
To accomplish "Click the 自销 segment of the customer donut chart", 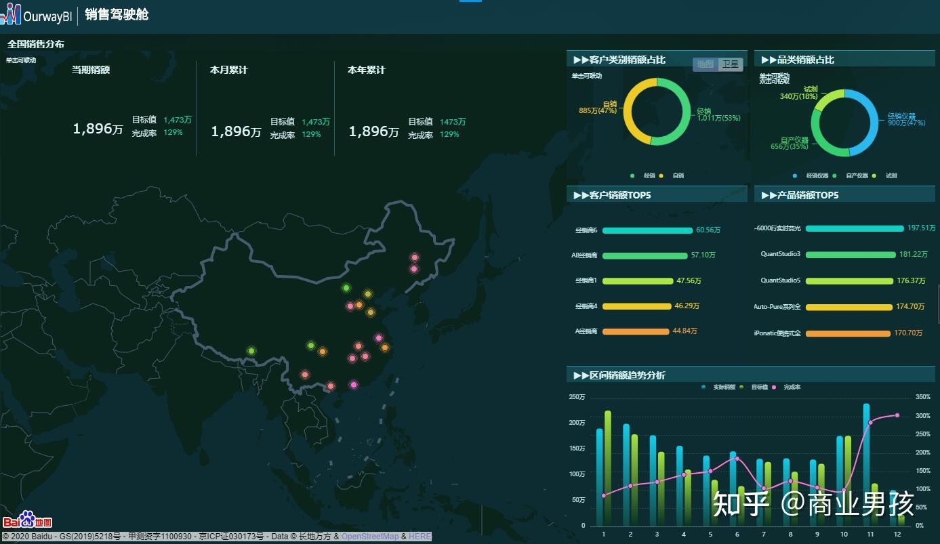I will click(x=629, y=108).
